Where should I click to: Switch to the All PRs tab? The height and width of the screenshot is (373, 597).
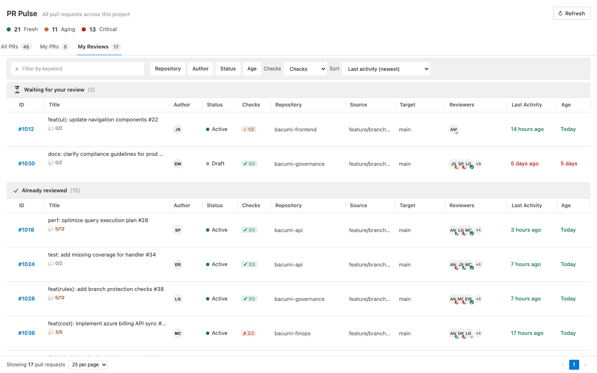16,47
